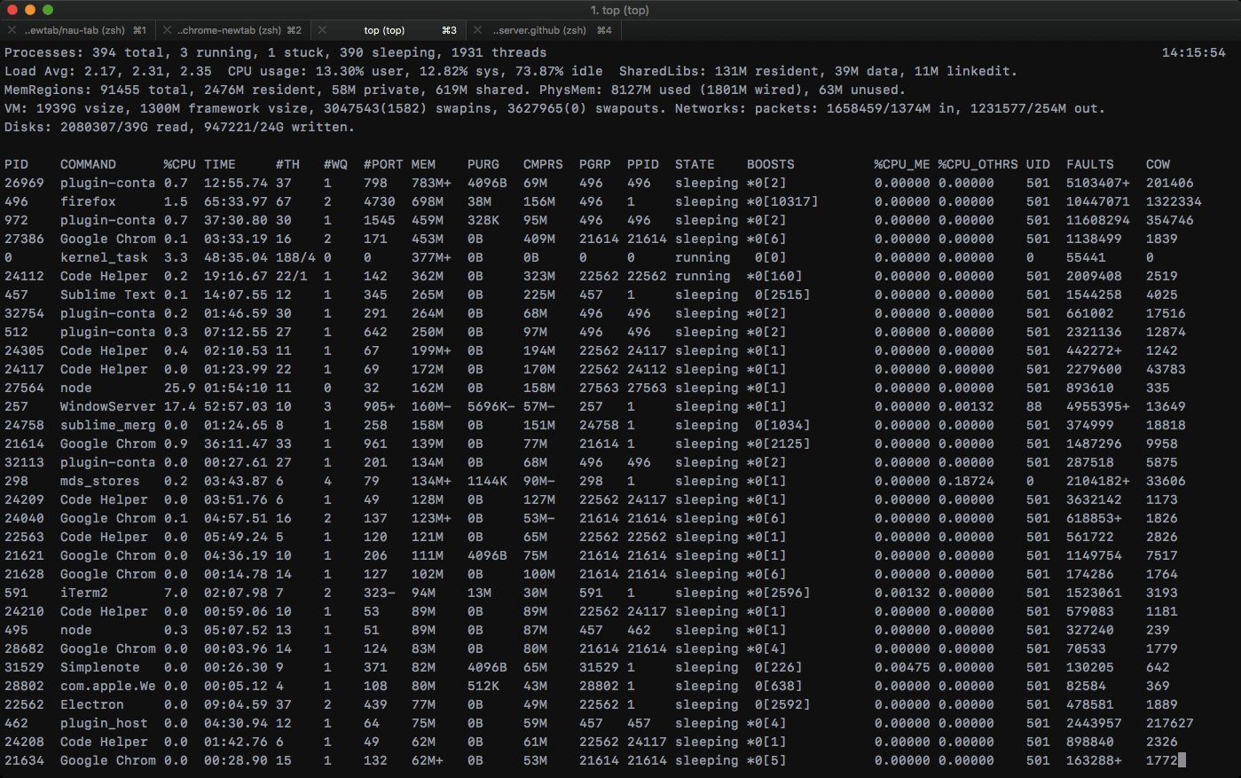
Task: Click the green fullscreen window button
Action: [x=48, y=10]
